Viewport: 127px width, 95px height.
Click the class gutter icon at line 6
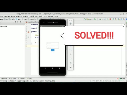click(29, 32)
